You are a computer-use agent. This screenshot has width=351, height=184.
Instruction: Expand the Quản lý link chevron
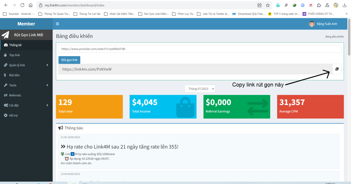[x=47, y=65]
